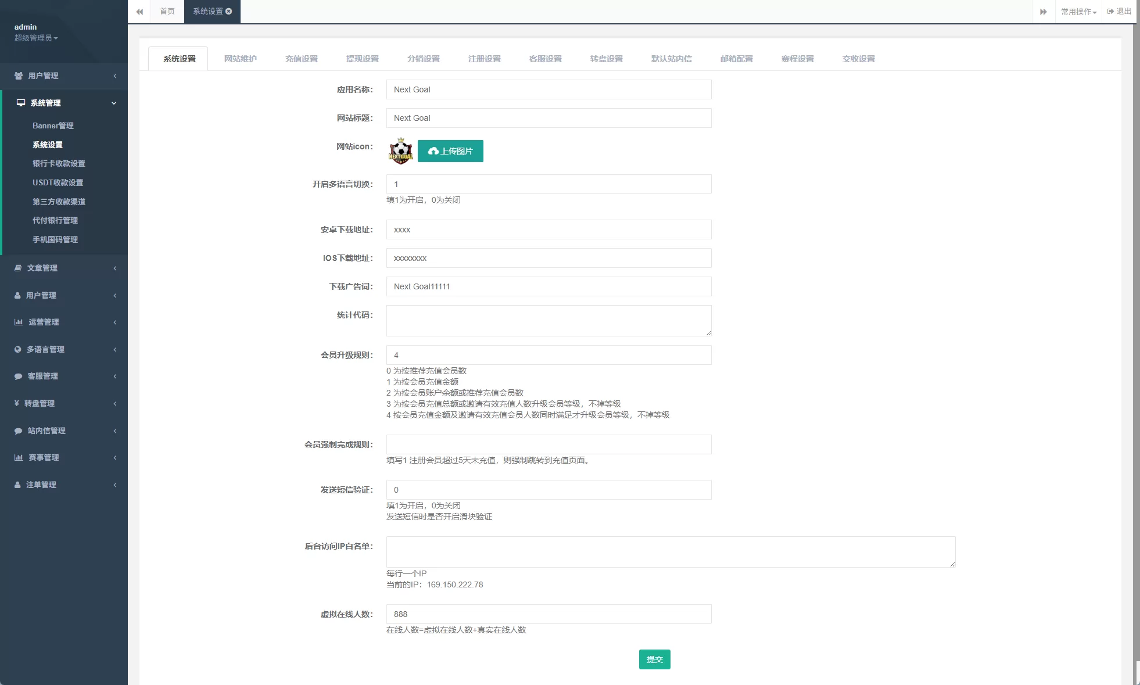This screenshot has width=1140, height=685.
Task: Click inside the 统计代码 text area
Action: [x=549, y=321]
